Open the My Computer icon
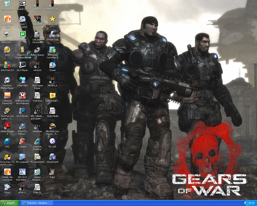The image size is (257, 206). (x=22, y=156)
